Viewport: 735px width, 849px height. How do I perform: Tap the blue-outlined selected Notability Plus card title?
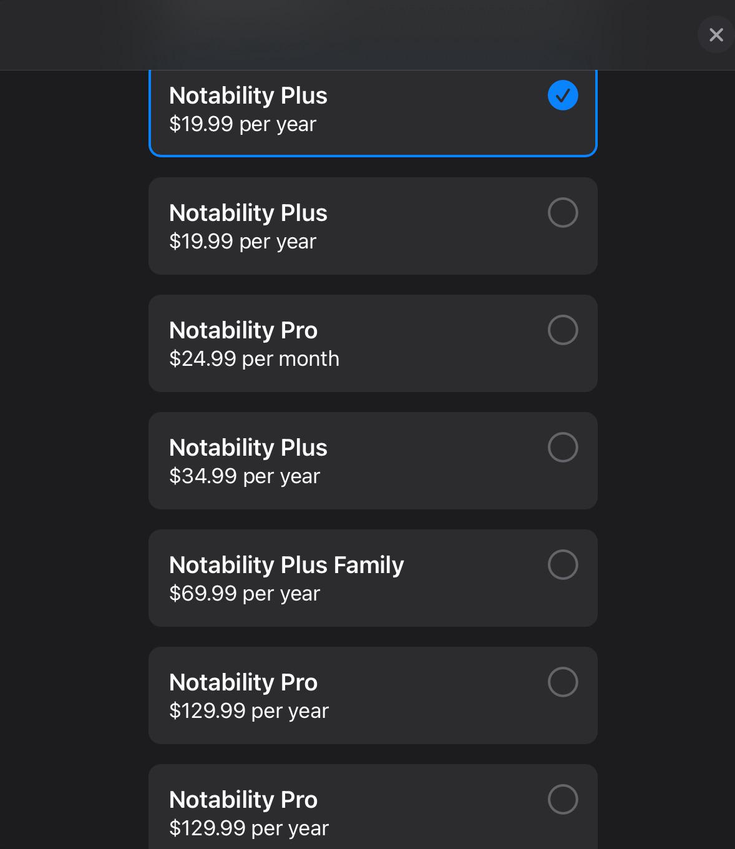[248, 96]
